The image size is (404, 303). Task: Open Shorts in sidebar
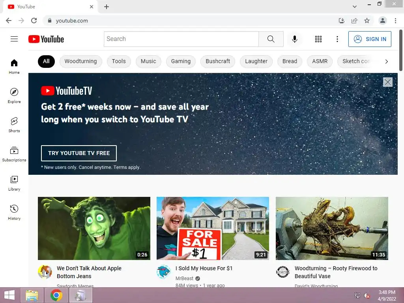14,125
